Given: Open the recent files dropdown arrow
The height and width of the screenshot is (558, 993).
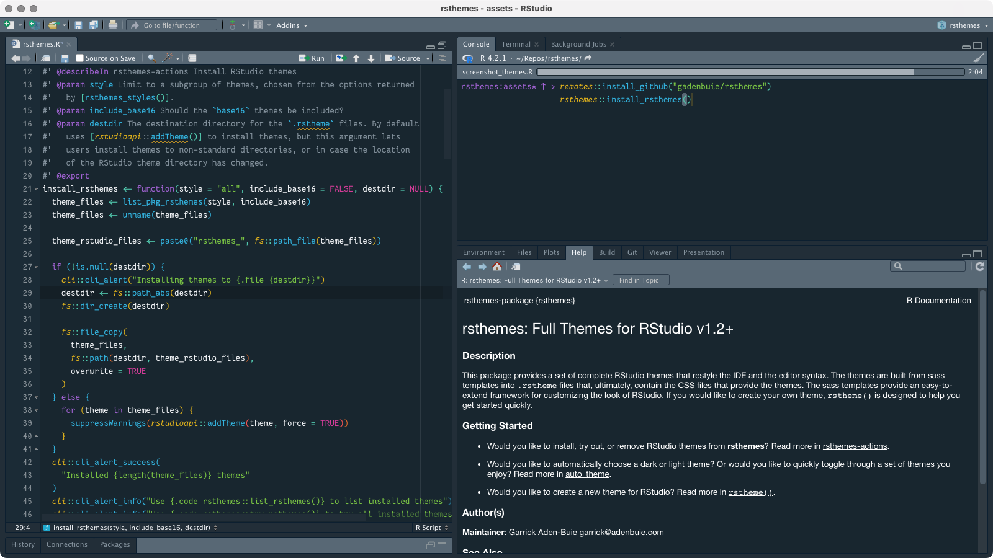Looking at the screenshot, I should pyautogui.click(x=64, y=25).
